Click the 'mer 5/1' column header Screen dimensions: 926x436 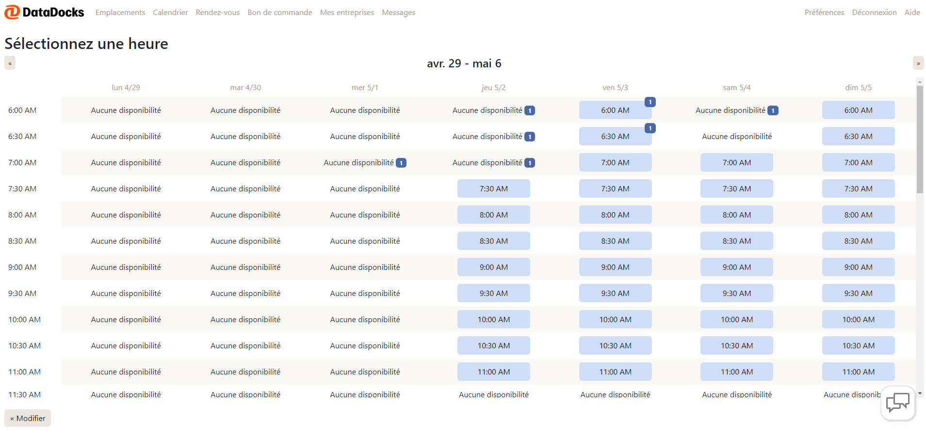365,88
